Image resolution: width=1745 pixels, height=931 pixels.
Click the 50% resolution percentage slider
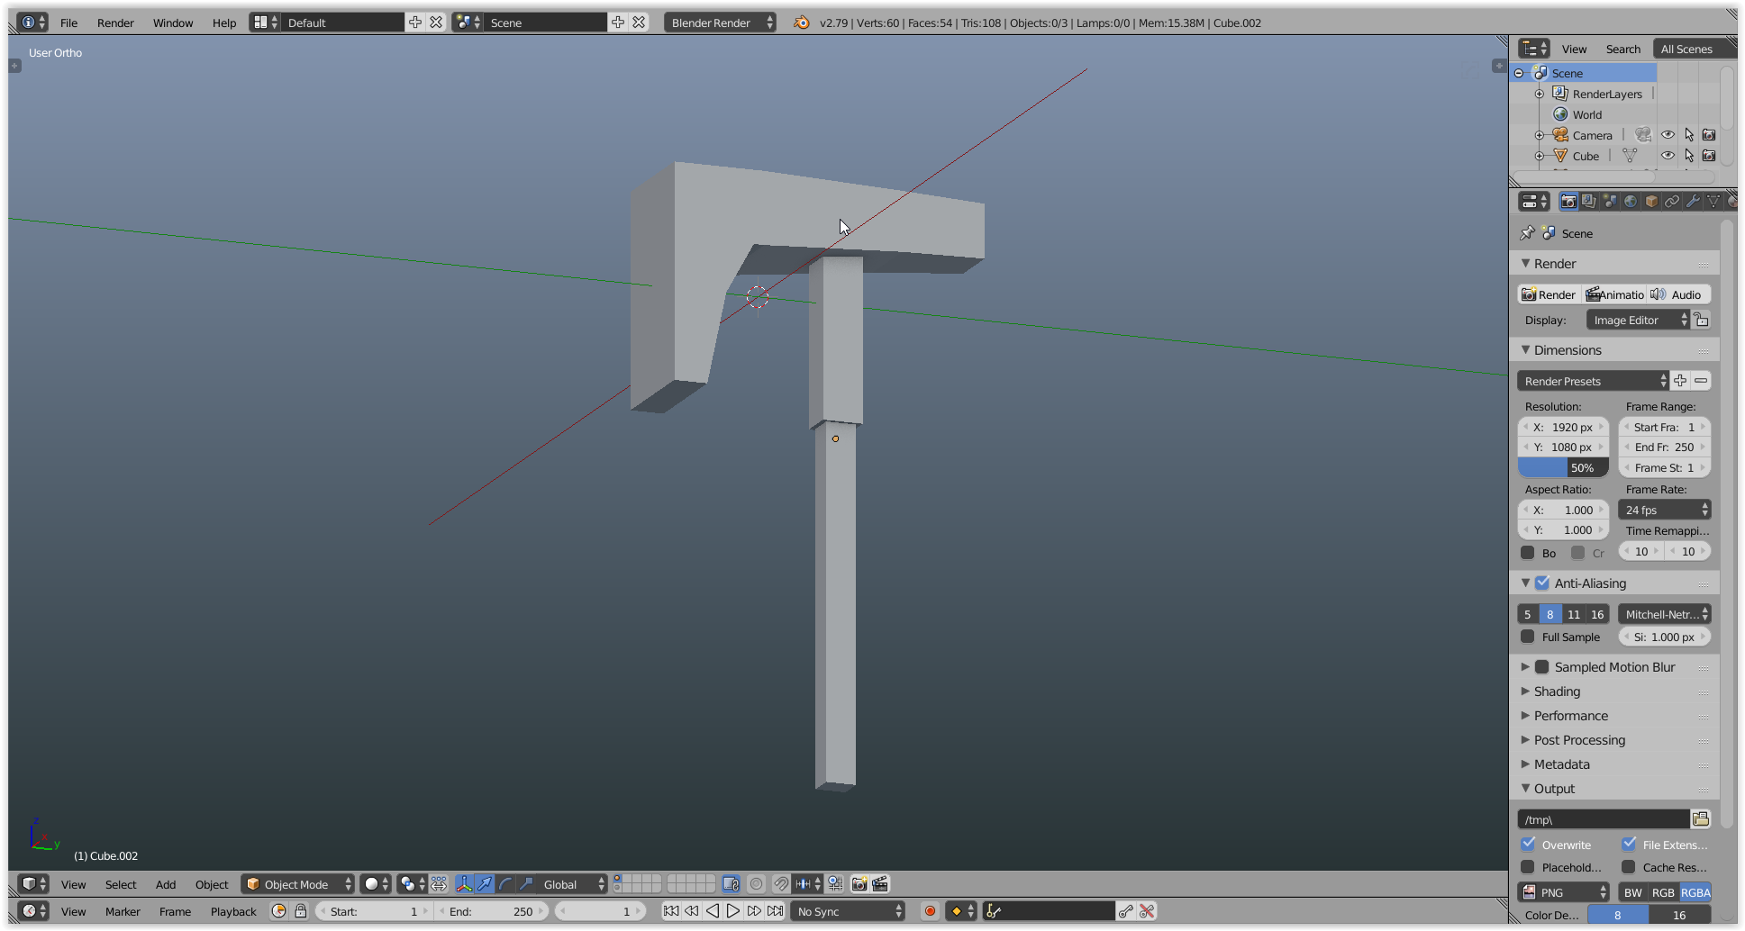tap(1563, 467)
